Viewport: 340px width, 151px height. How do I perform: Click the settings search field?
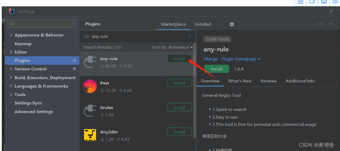(42, 24)
